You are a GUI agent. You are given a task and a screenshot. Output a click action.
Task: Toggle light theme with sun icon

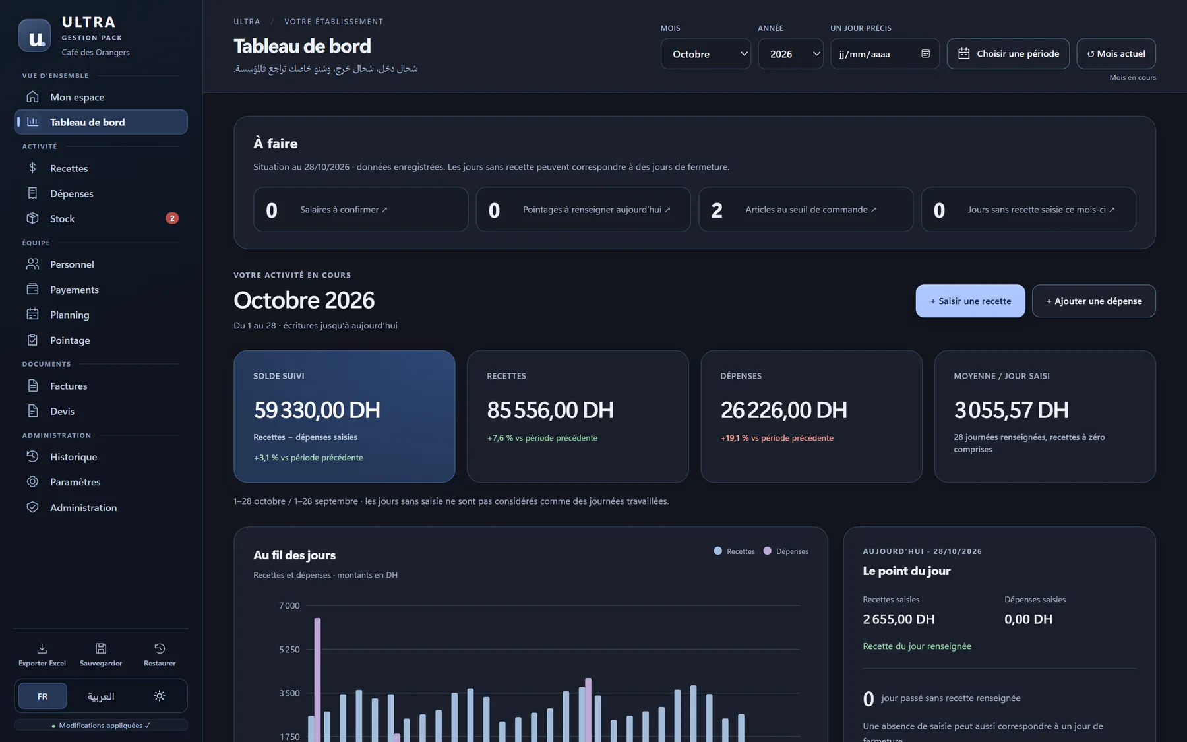coord(160,696)
